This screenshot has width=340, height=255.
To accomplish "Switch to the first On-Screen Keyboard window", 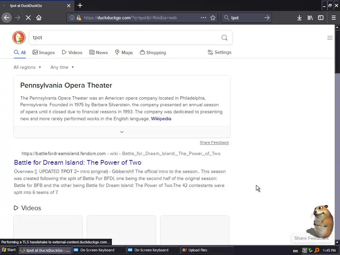I will pyautogui.click(x=99, y=250).
